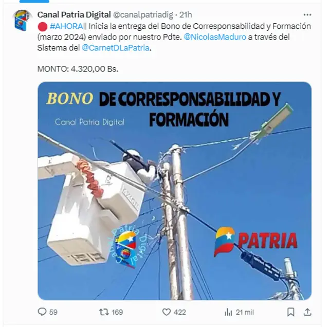The image size is (329, 327).
Task: Open the three-dot more options menu
Action: (x=307, y=15)
